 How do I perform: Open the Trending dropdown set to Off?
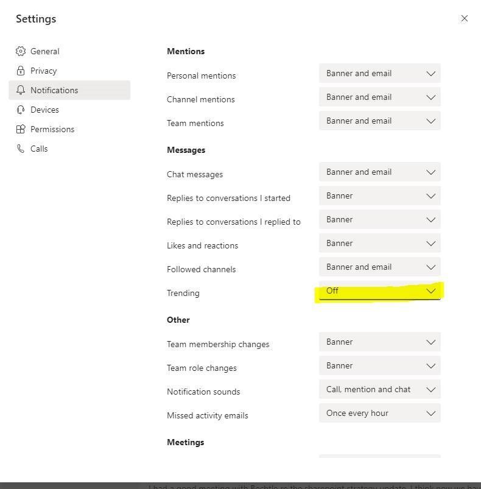pyautogui.click(x=380, y=290)
